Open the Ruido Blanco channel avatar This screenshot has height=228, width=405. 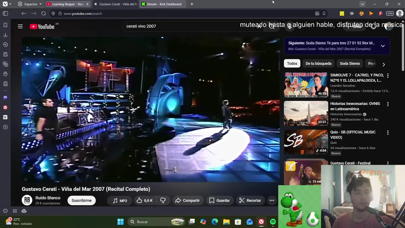[x=27, y=200]
